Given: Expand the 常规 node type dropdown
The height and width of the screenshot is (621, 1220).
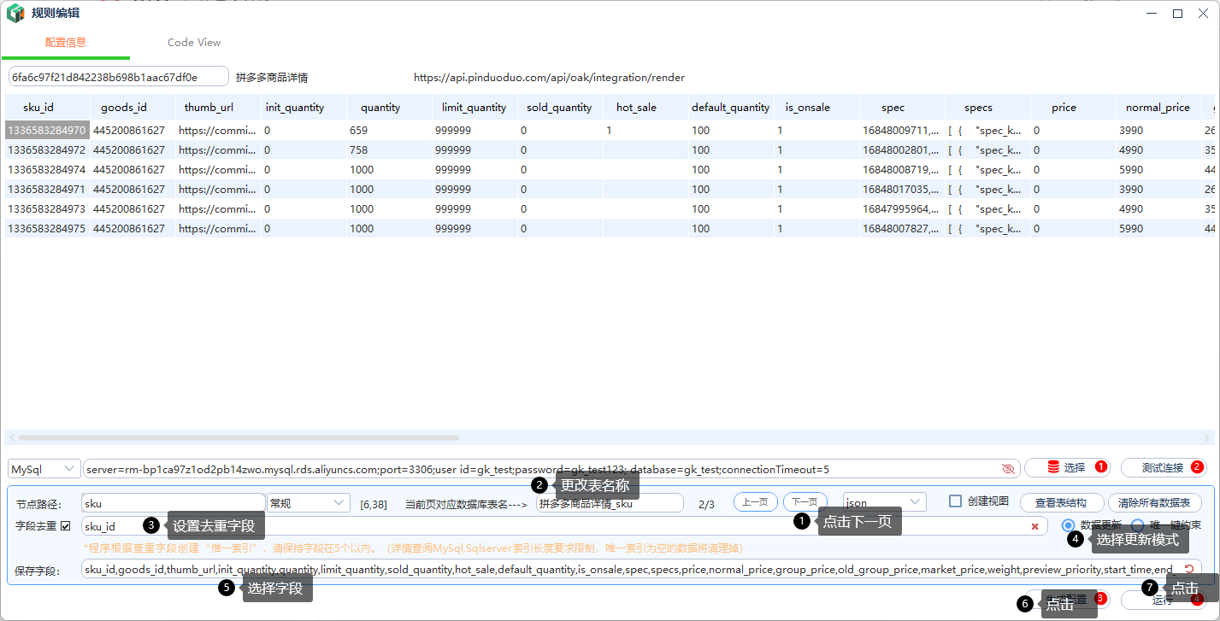Looking at the screenshot, I should coord(308,503).
